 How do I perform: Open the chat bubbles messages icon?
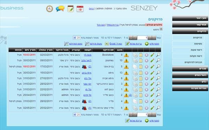[x=60, y=9]
